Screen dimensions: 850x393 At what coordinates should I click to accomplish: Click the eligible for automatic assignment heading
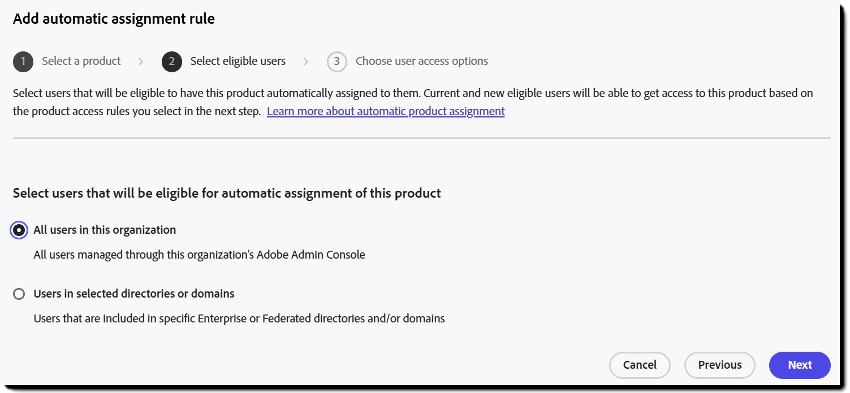[x=227, y=193]
